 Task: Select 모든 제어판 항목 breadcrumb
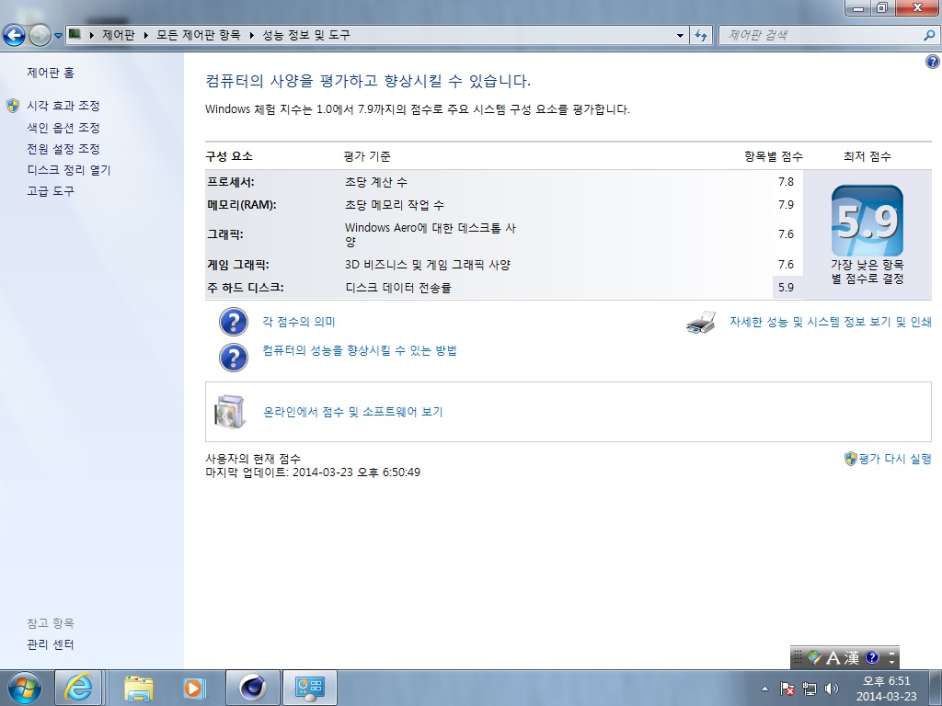coord(199,35)
